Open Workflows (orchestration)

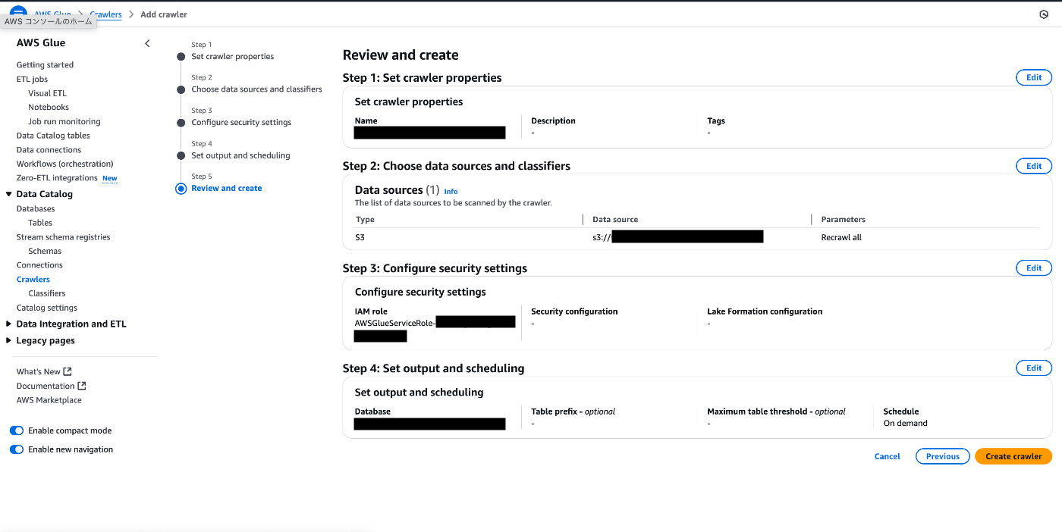pyautogui.click(x=64, y=164)
